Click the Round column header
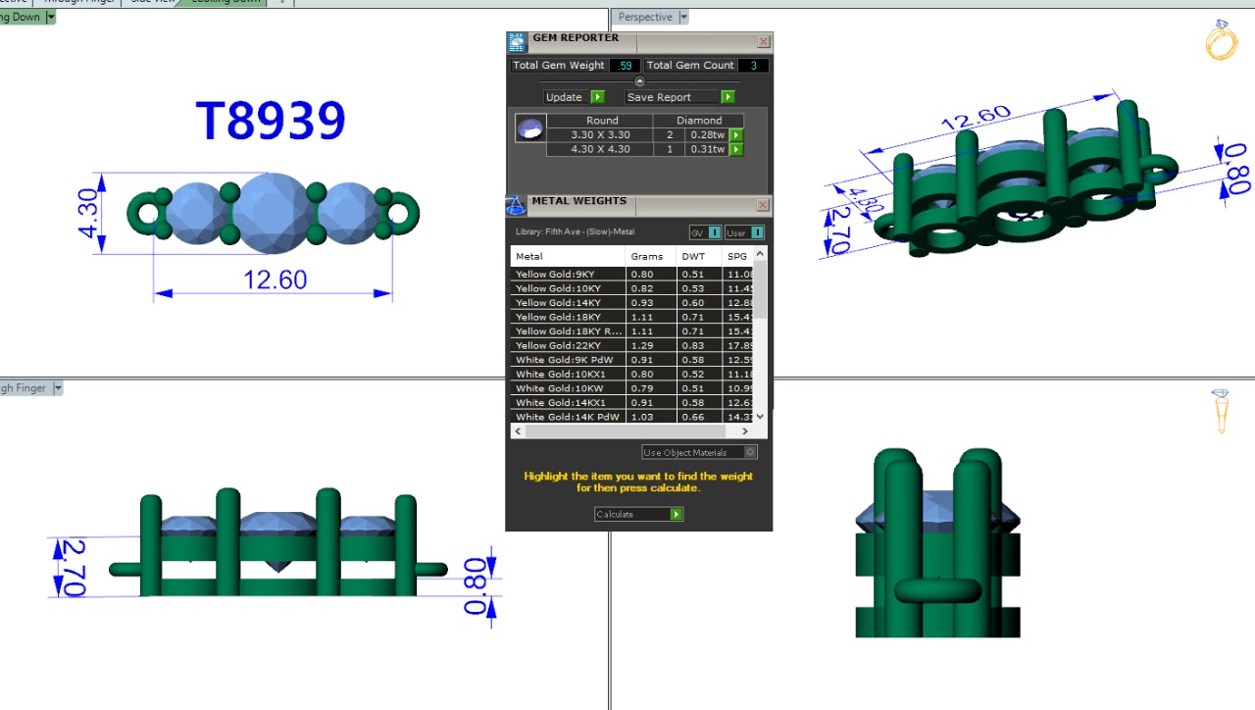This screenshot has width=1255, height=710. 602,121
